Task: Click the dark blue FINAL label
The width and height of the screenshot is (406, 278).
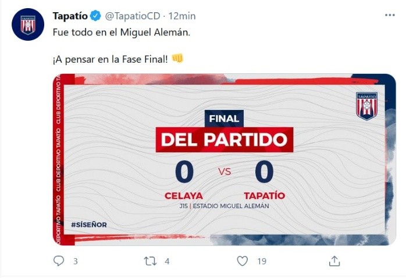Action: [x=224, y=119]
